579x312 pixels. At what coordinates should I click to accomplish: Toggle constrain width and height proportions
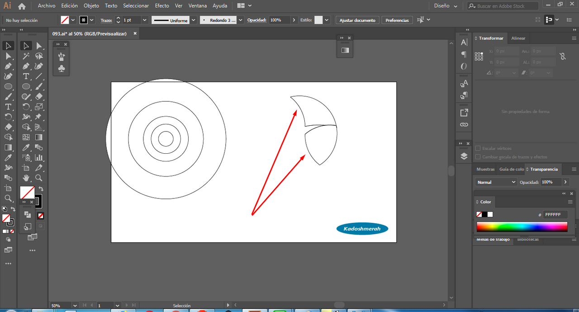[x=562, y=57]
